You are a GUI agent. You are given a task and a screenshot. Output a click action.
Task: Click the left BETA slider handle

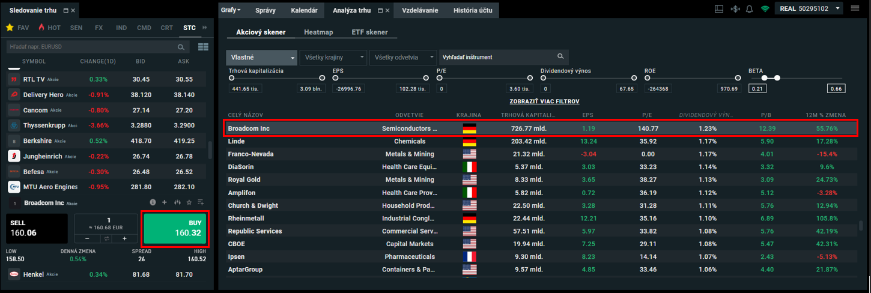point(764,78)
